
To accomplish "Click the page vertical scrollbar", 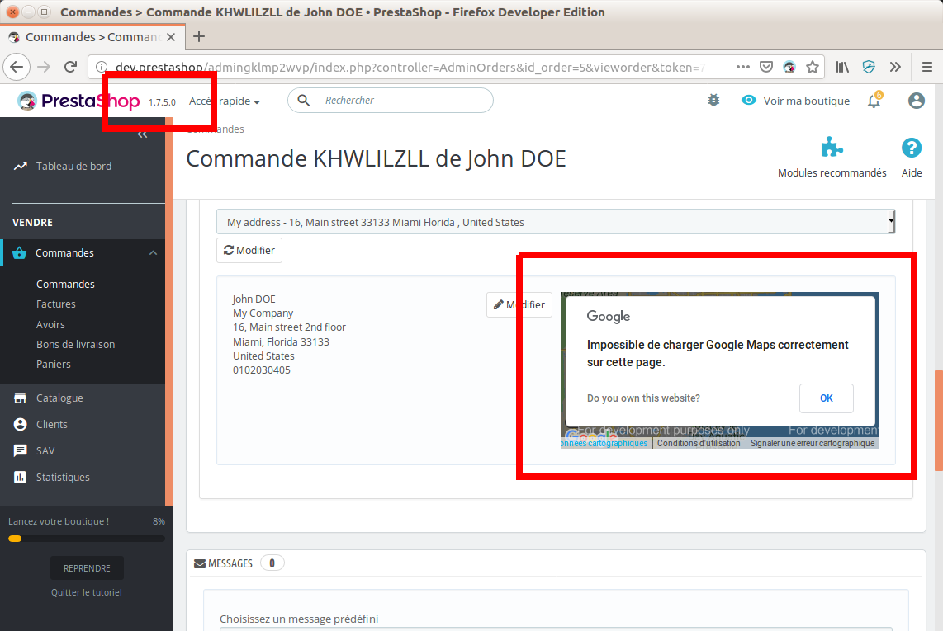I will click(938, 421).
